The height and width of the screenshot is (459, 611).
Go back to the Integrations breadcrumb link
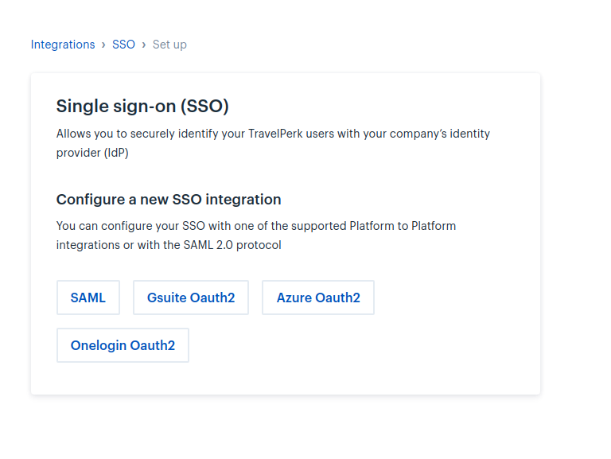pos(63,45)
